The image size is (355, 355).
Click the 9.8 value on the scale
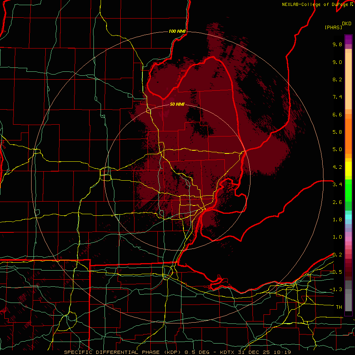(x=337, y=44)
